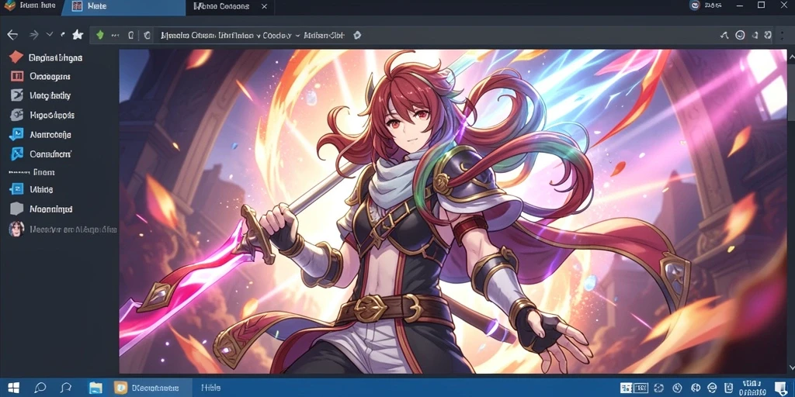795x397 pixels.
Task: Click the forward arrow in the navigation bar
Action: [34, 35]
